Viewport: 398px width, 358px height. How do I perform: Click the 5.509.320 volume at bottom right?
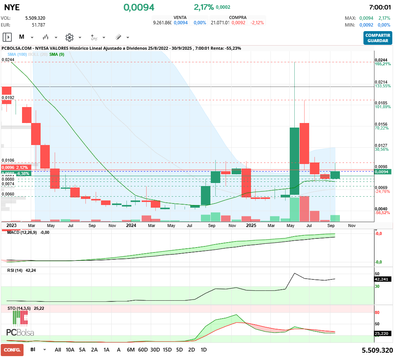377,350
